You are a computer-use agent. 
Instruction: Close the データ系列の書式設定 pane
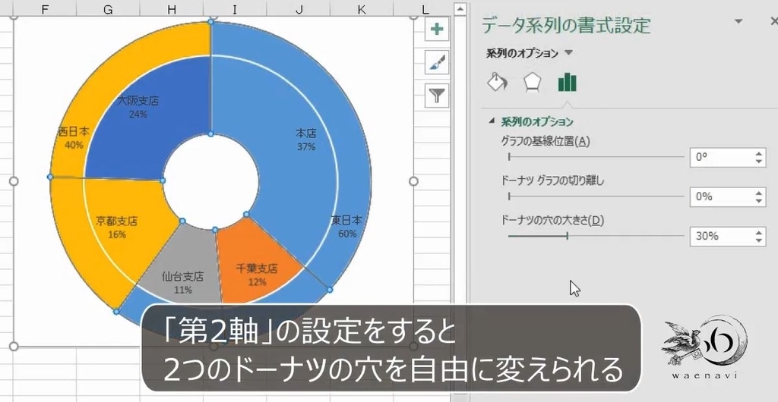(773, 20)
